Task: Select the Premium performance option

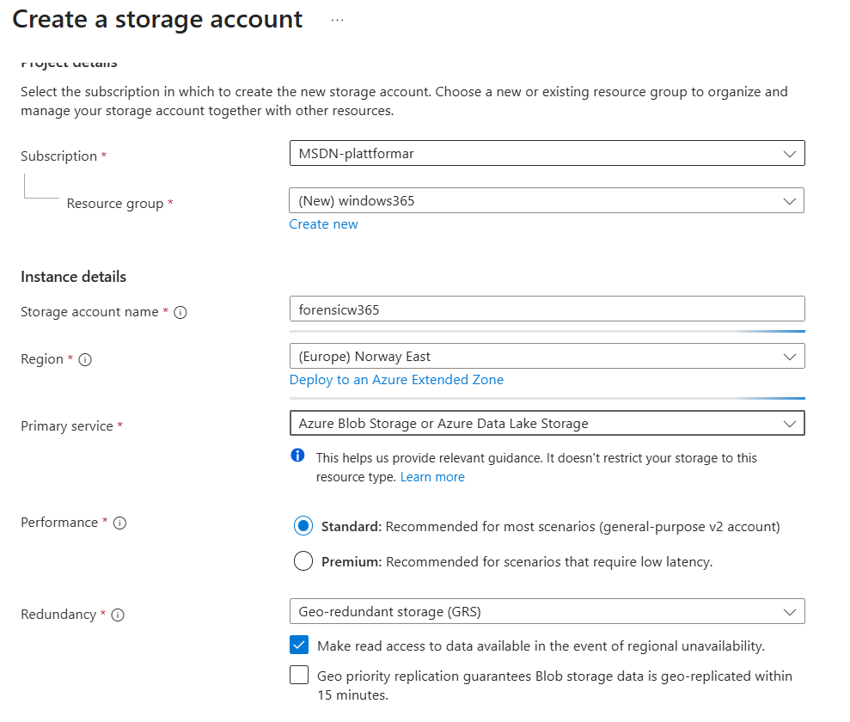Action: click(x=303, y=561)
